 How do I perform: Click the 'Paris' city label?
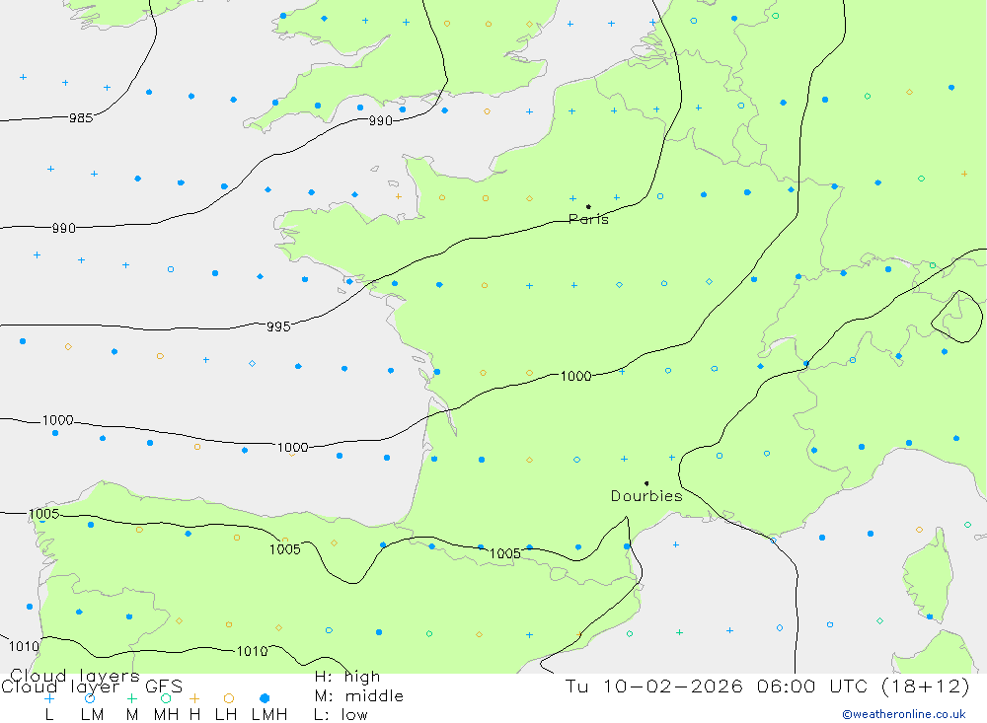click(588, 219)
